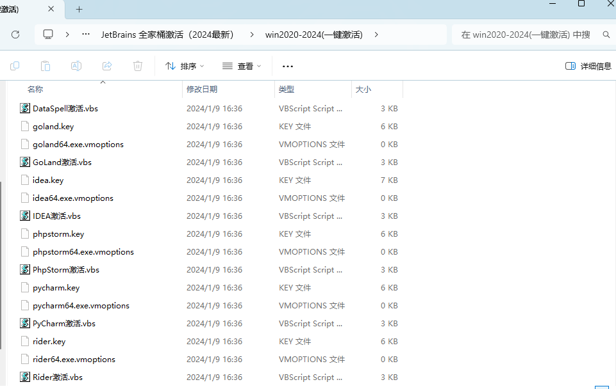Click the goland64.exe.vmoptions file icon
This screenshot has width=616, height=389.
(x=25, y=145)
